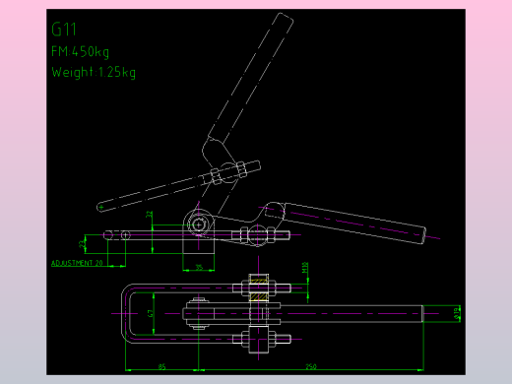Select the 35 base width dimension
Screen dimensions: 512x384
(199, 267)
